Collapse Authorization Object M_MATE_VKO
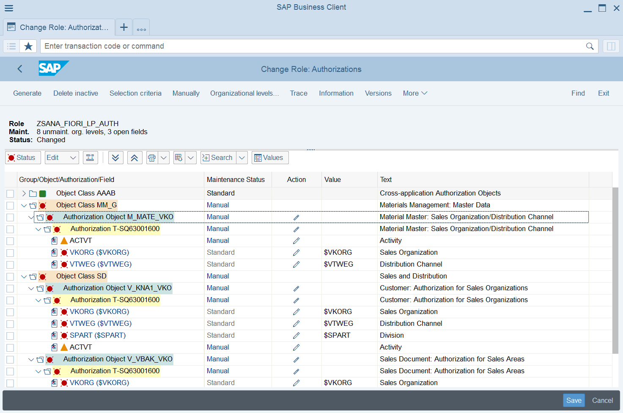The width and height of the screenshot is (623, 413). (31, 217)
